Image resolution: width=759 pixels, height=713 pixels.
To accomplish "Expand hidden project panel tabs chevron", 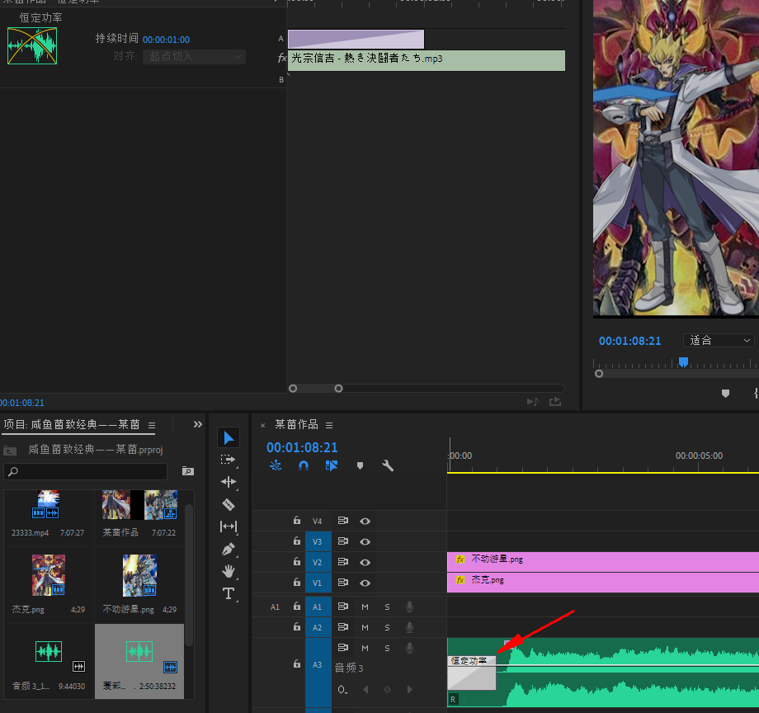I will tap(197, 424).
